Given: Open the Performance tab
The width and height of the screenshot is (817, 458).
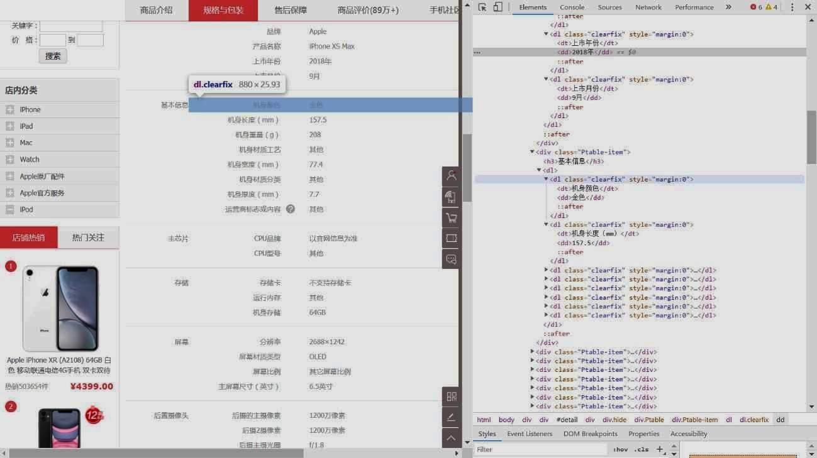Looking at the screenshot, I should [694, 7].
